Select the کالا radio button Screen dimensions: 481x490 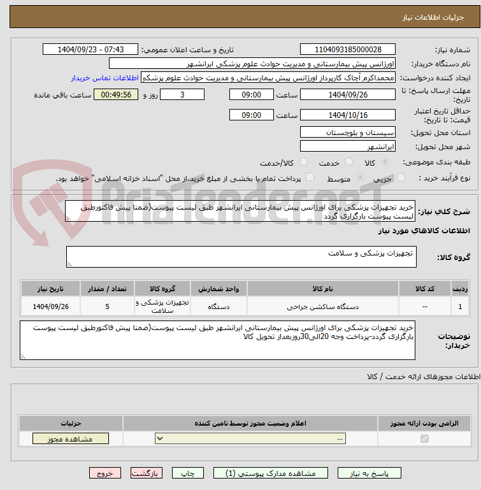click(385, 162)
